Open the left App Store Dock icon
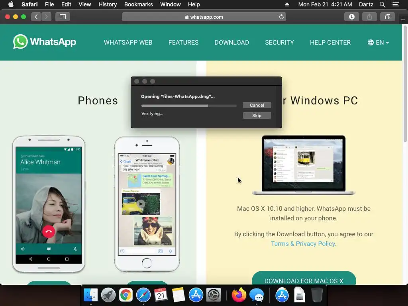Viewport: 408px width, 306px height. (x=196, y=295)
